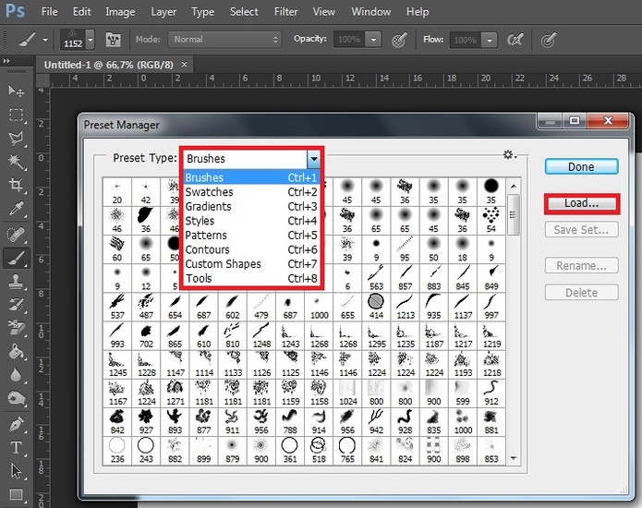Toggle pressure for opacity button
This screenshot has width=642, height=508.
400,40
